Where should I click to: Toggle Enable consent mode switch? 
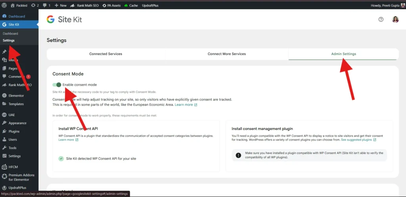click(57, 85)
